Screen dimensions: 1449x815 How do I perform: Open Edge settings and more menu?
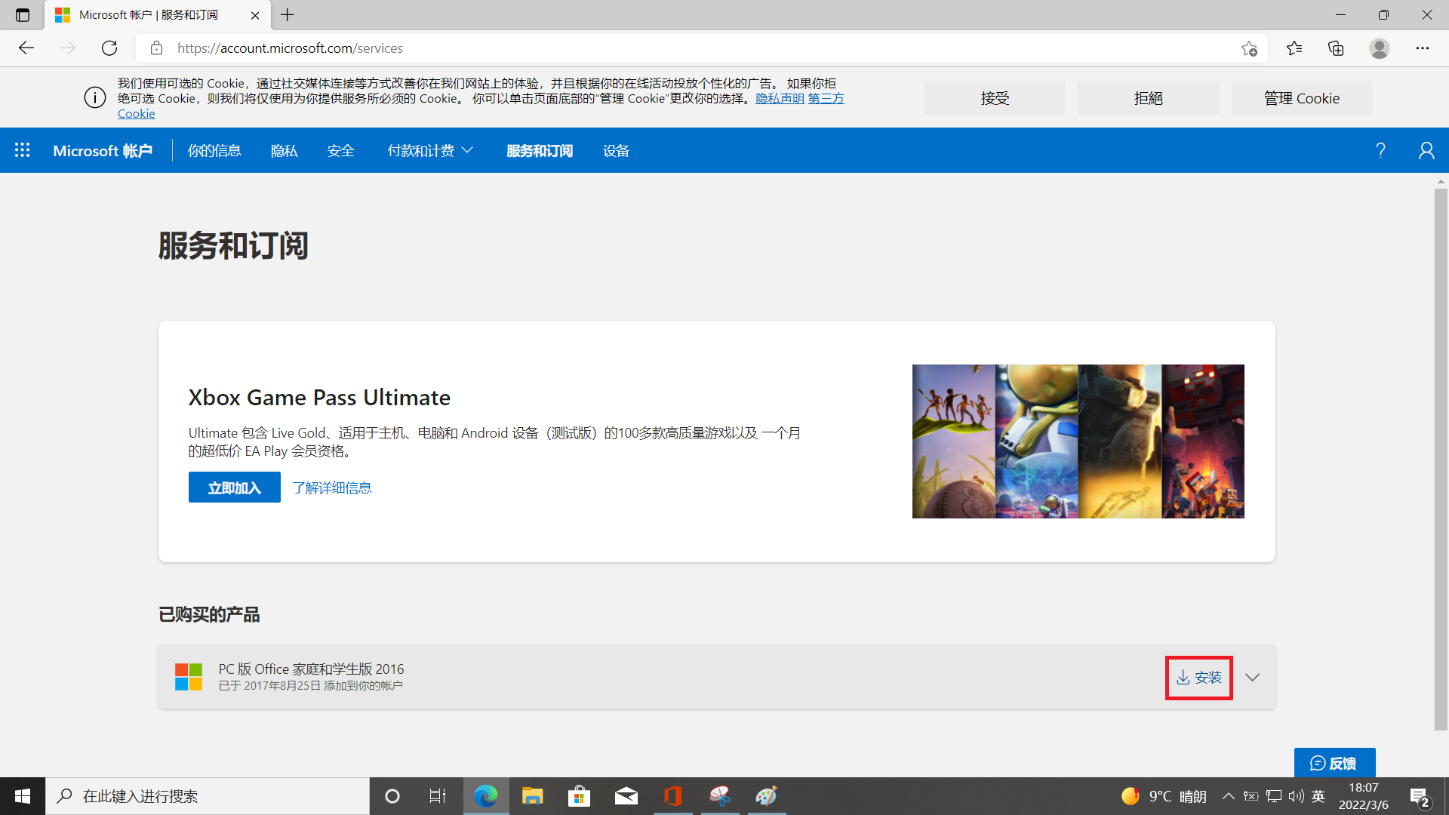click(x=1423, y=48)
